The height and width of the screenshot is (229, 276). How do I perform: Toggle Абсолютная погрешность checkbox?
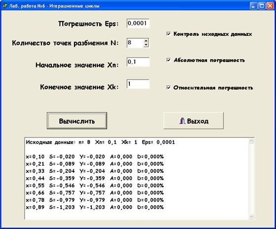[x=168, y=60]
